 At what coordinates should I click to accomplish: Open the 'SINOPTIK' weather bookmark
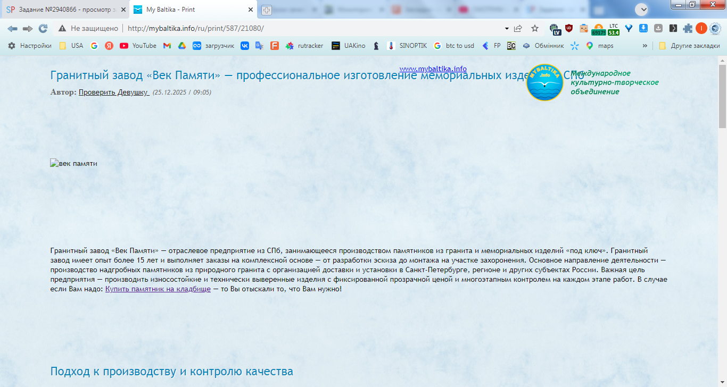click(407, 46)
